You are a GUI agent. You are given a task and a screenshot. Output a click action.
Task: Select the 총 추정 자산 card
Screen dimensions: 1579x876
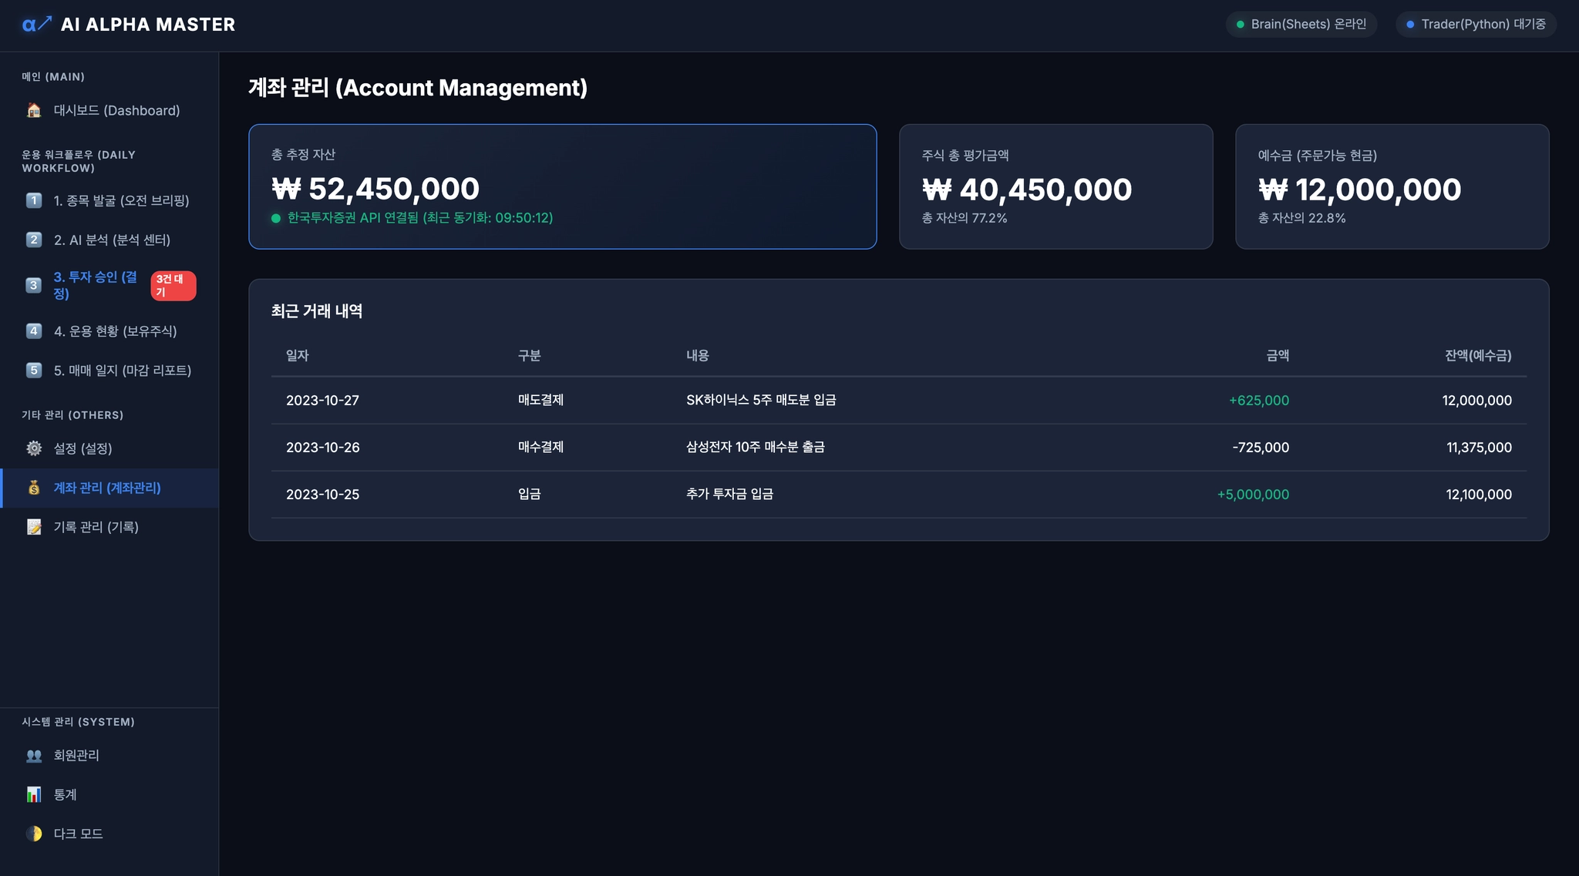click(x=562, y=186)
